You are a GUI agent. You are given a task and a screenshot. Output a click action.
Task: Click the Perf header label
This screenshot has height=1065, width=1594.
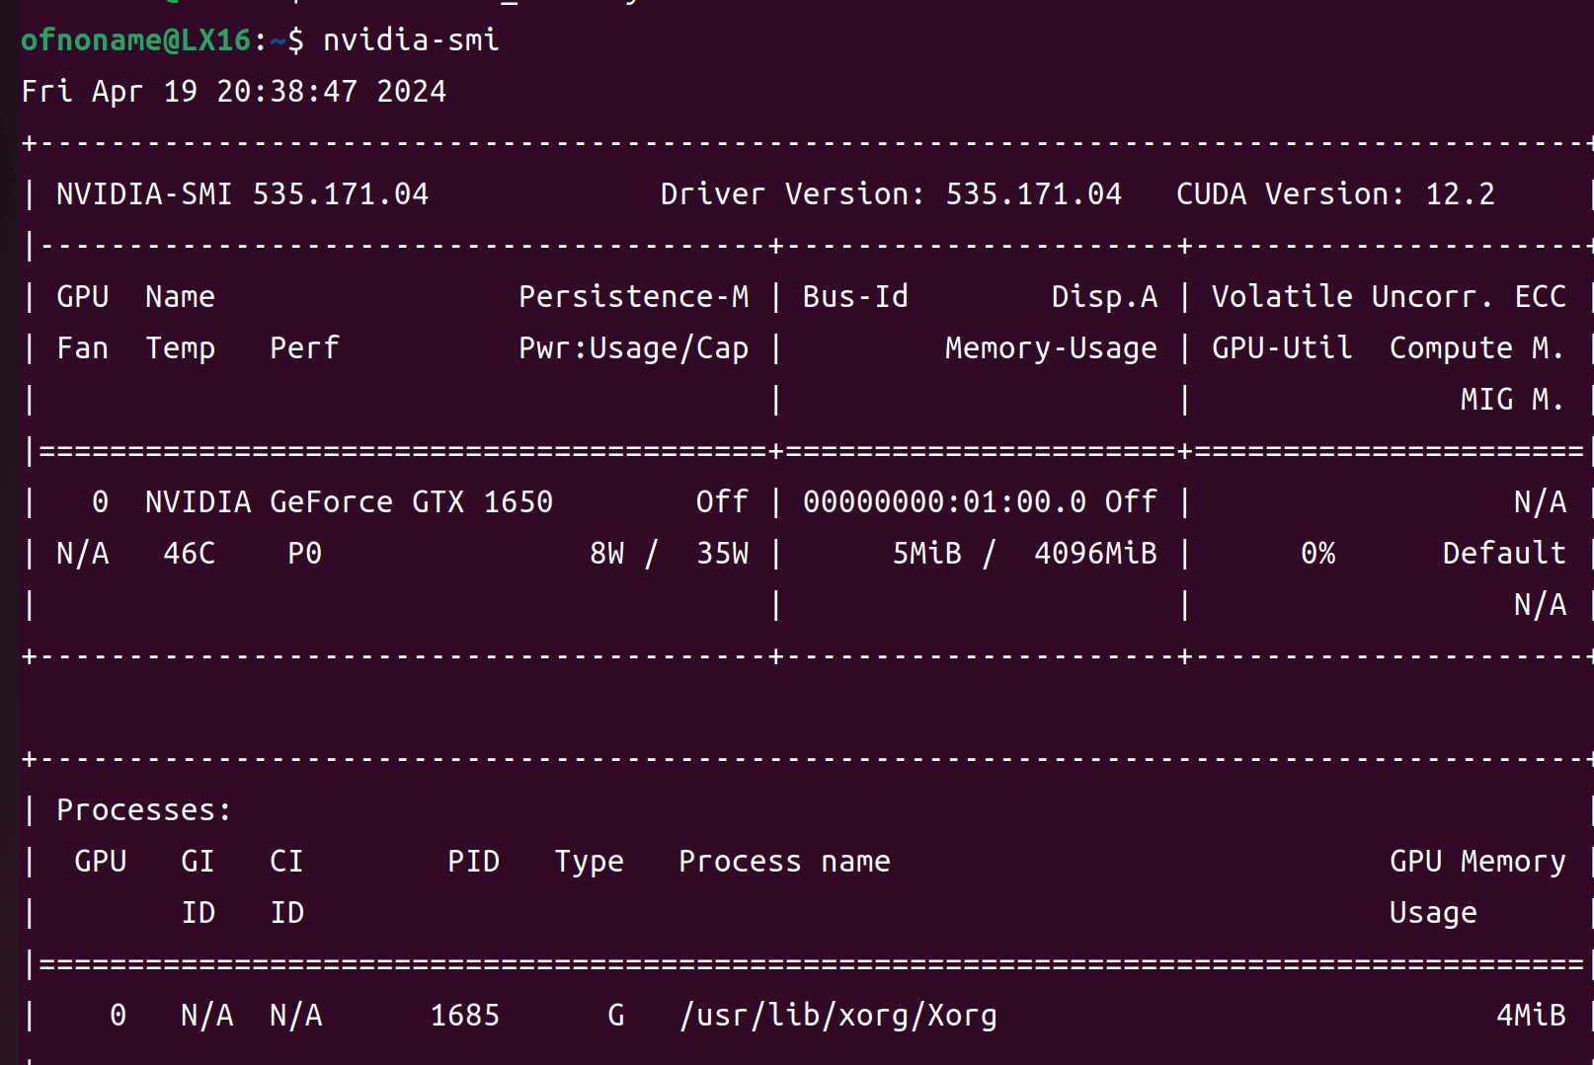(304, 348)
